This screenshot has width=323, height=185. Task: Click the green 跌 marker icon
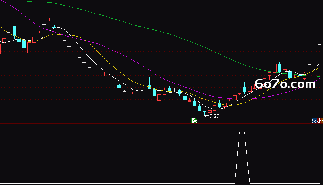point(194,120)
